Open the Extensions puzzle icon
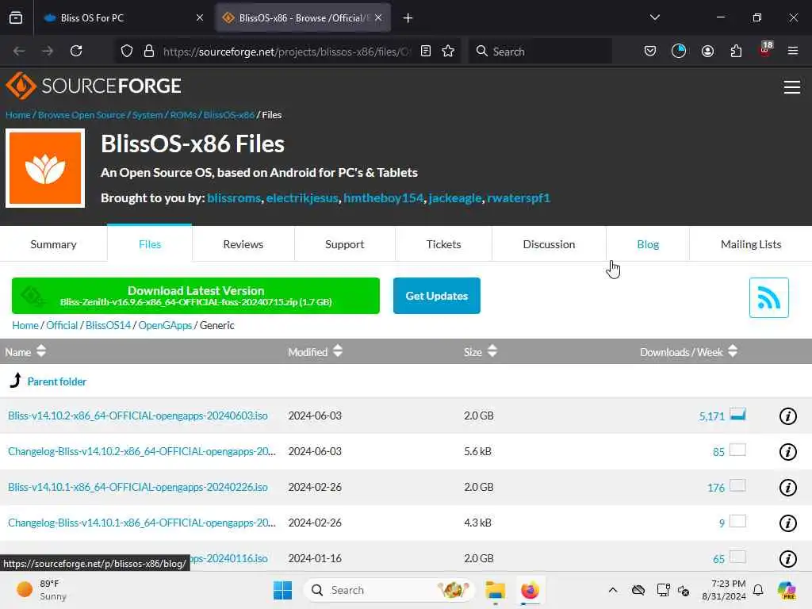 (x=736, y=51)
